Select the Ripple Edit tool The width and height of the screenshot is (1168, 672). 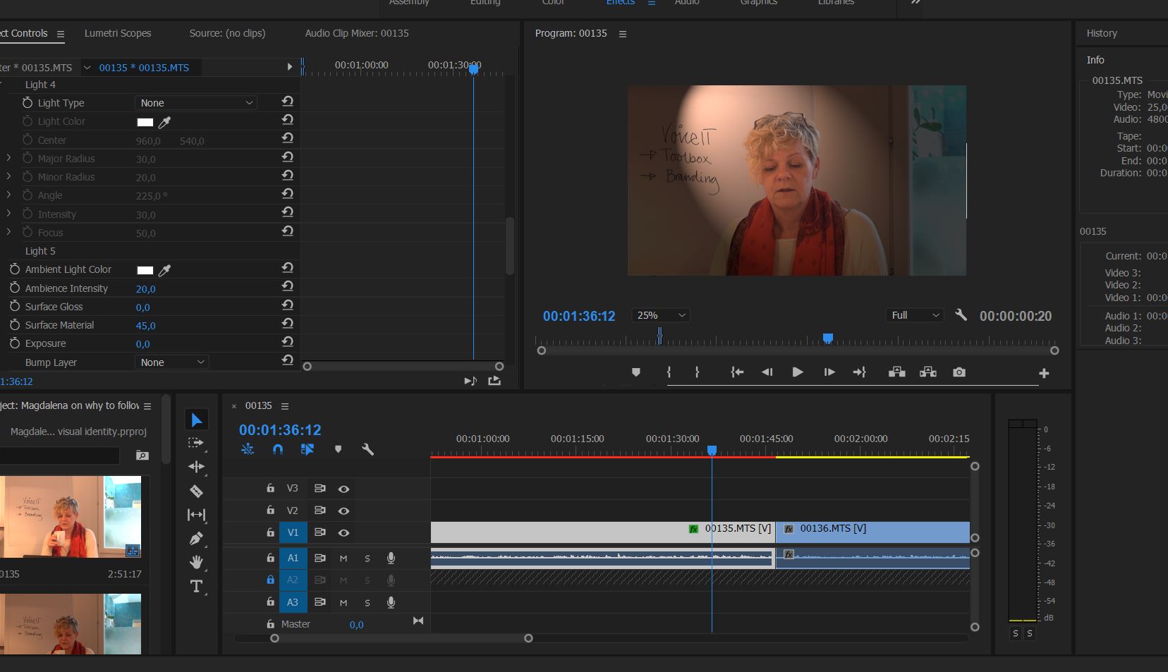(x=196, y=467)
